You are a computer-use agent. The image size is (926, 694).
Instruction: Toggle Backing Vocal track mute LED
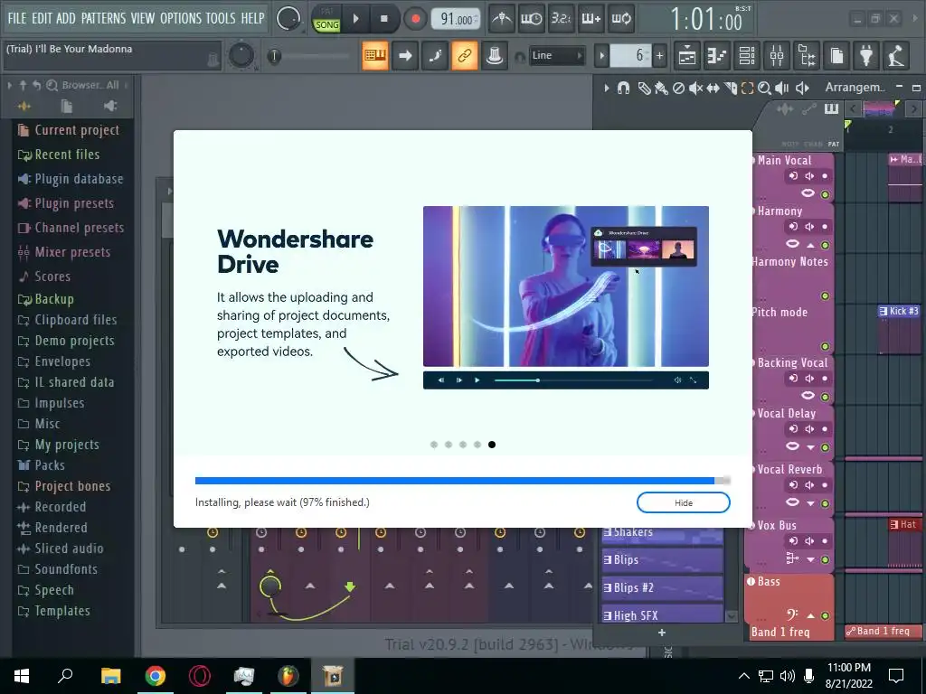coord(825,397)
